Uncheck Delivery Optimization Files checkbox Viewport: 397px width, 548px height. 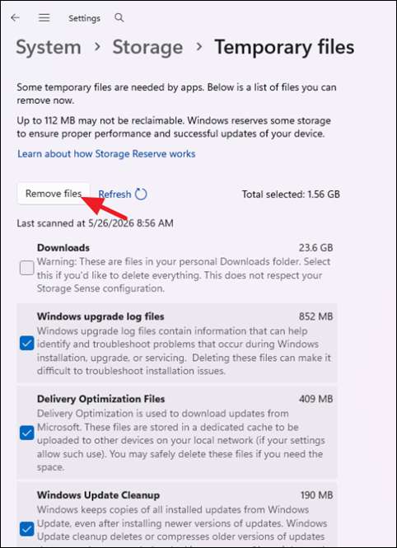pyautogui.click(x=27, y=433)
